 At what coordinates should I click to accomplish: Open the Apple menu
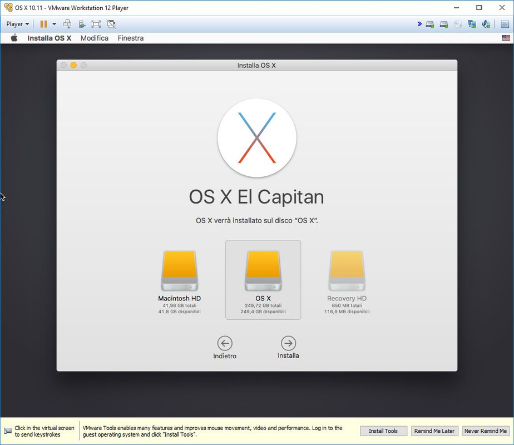(x=14, y=38)
